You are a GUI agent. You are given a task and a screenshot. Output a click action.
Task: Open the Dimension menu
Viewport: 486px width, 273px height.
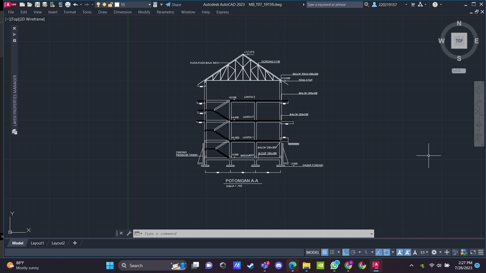tap(123, 12)
